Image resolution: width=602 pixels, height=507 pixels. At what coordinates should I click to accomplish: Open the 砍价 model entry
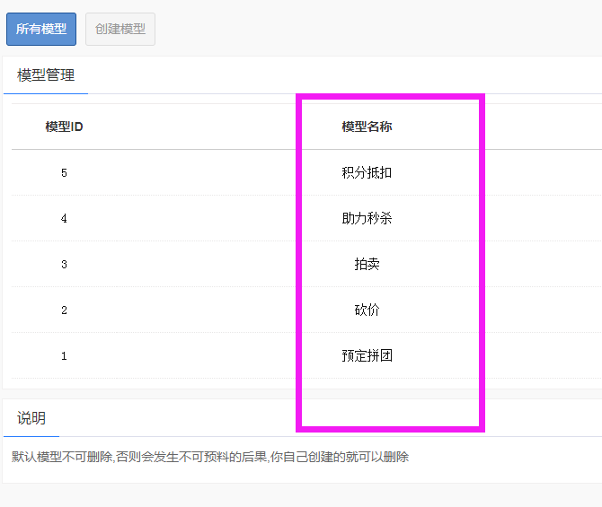click(x=367, y=310)
